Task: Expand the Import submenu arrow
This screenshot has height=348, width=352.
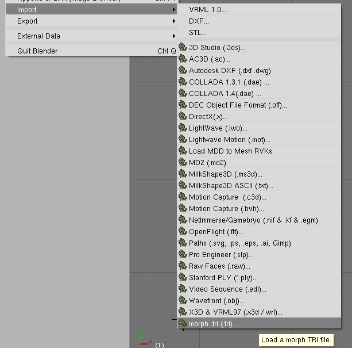Action: point(173,10)
